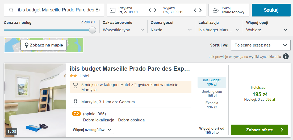Open the Więcej opcji dropdown
The height and width of the screenshot is (140, 293).
tap(267, 30)
